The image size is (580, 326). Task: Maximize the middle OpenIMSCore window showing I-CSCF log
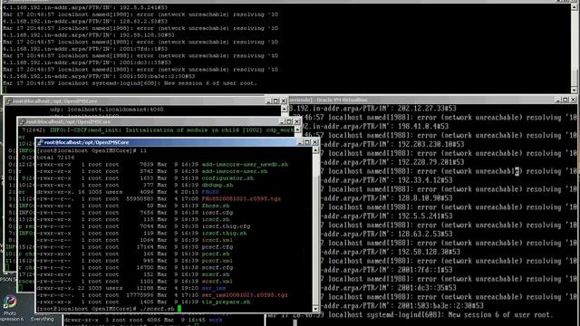[289, 121]
